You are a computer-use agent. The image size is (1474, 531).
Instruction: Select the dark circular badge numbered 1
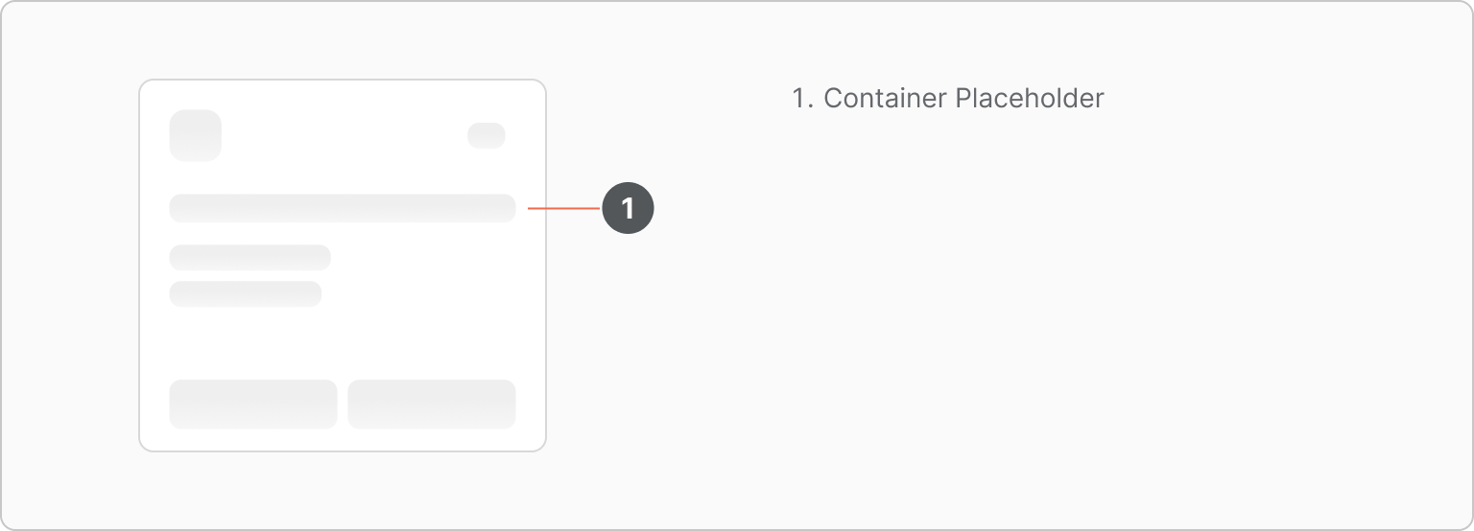[x=628, y=208]
